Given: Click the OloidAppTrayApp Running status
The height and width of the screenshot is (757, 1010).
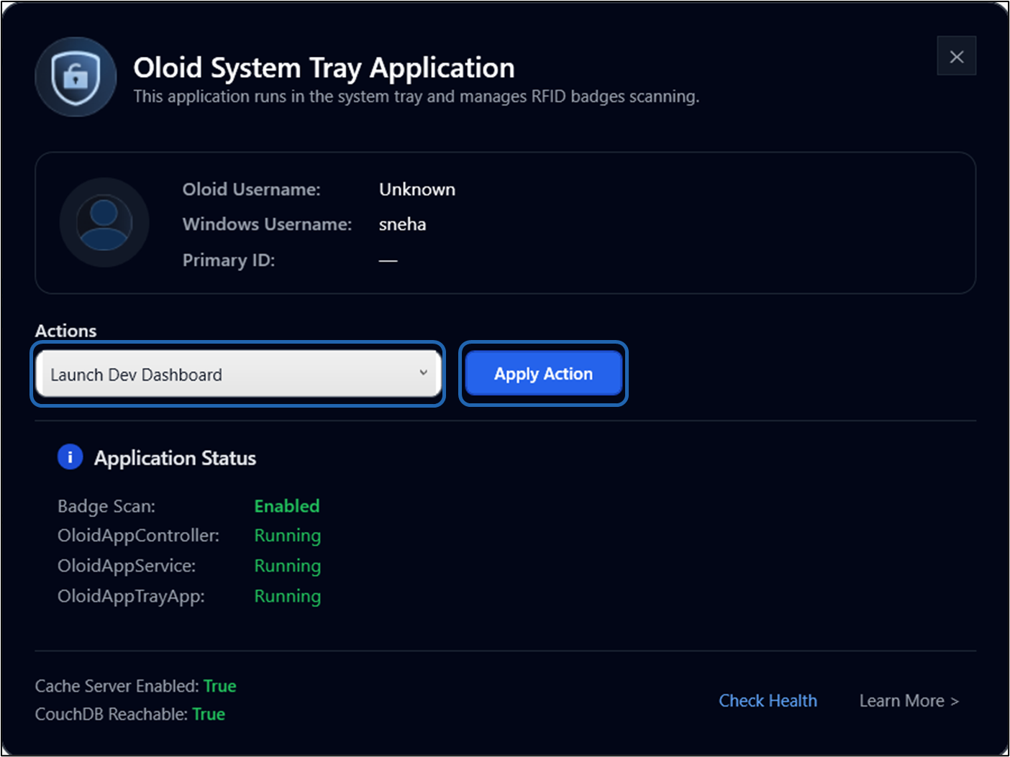Looking at the screenshot, I should 288,596.
